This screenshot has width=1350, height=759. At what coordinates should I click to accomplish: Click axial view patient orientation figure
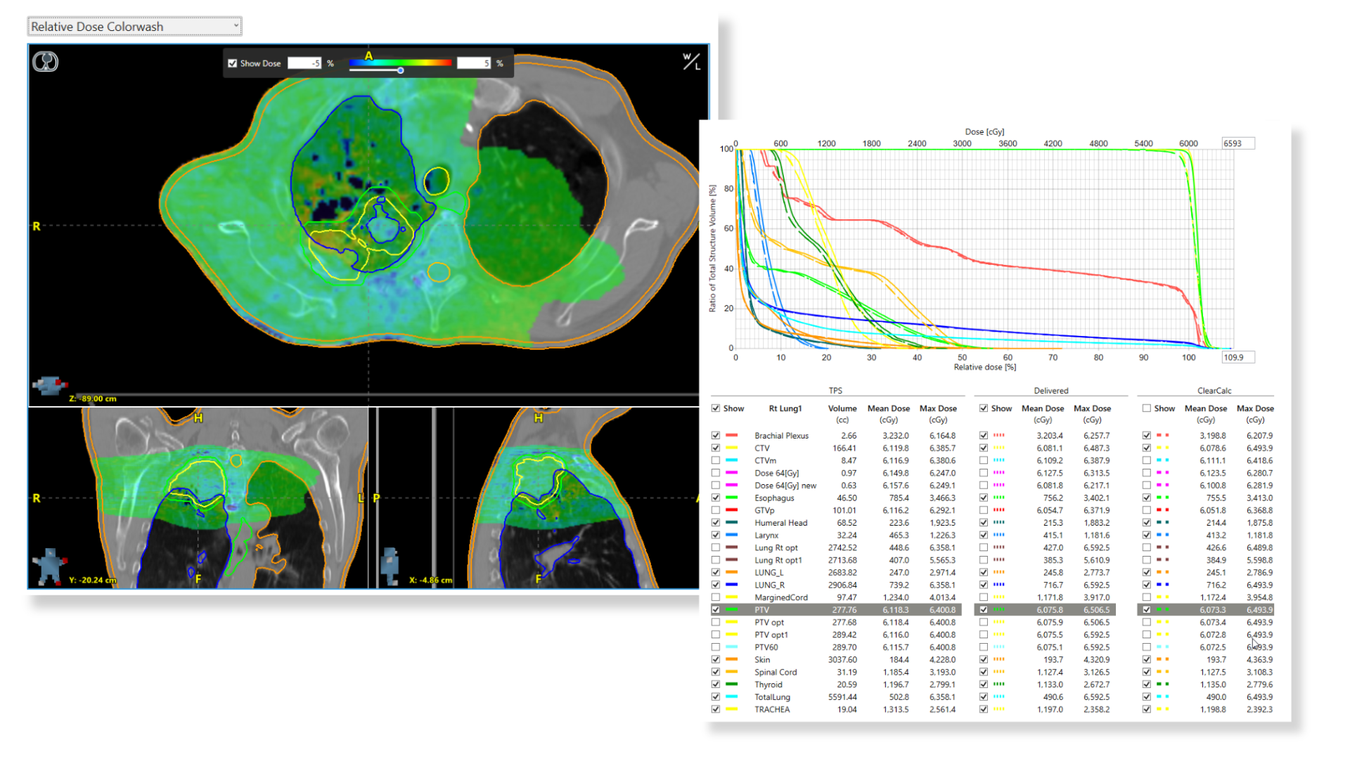point(49,384)
